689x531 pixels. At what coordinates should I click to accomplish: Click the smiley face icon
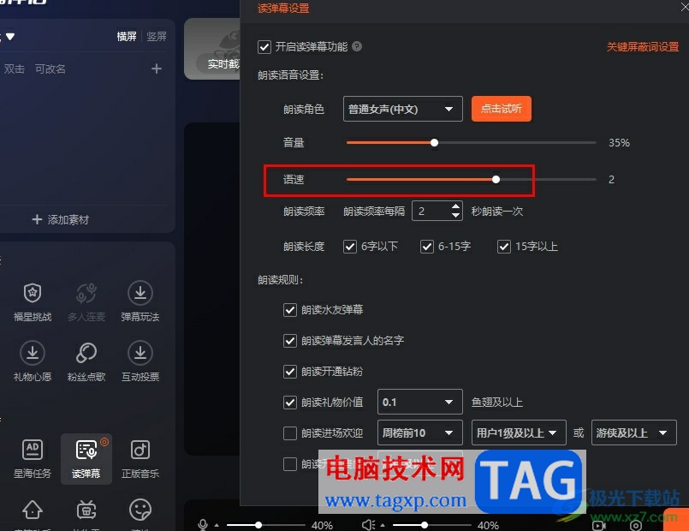pos(140,510)
